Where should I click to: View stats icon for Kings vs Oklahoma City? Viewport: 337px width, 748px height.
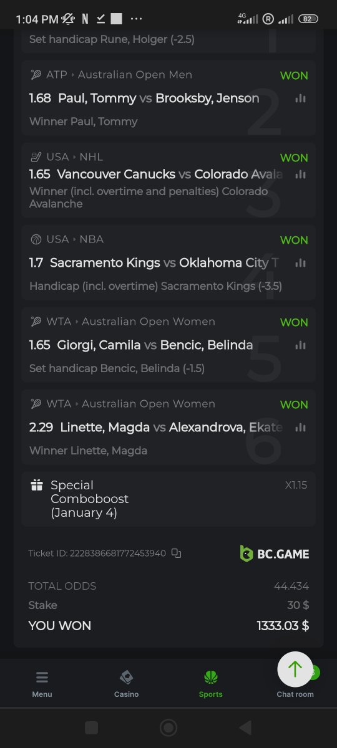tap(301, 263)
